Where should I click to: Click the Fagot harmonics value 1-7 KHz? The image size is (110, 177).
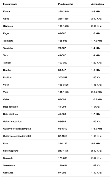(x=96, y=33)
